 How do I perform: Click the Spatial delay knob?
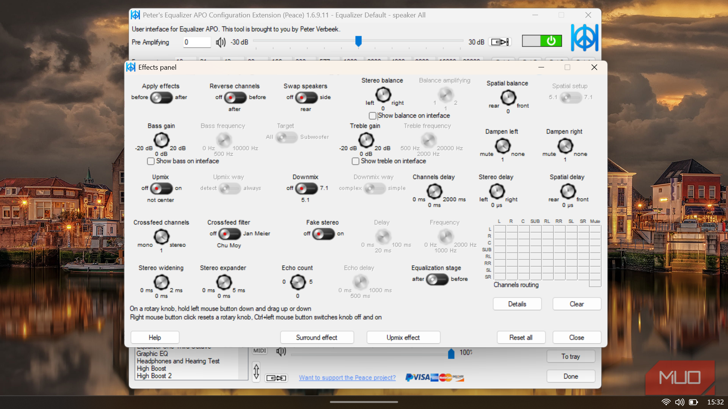coord(568,191)
